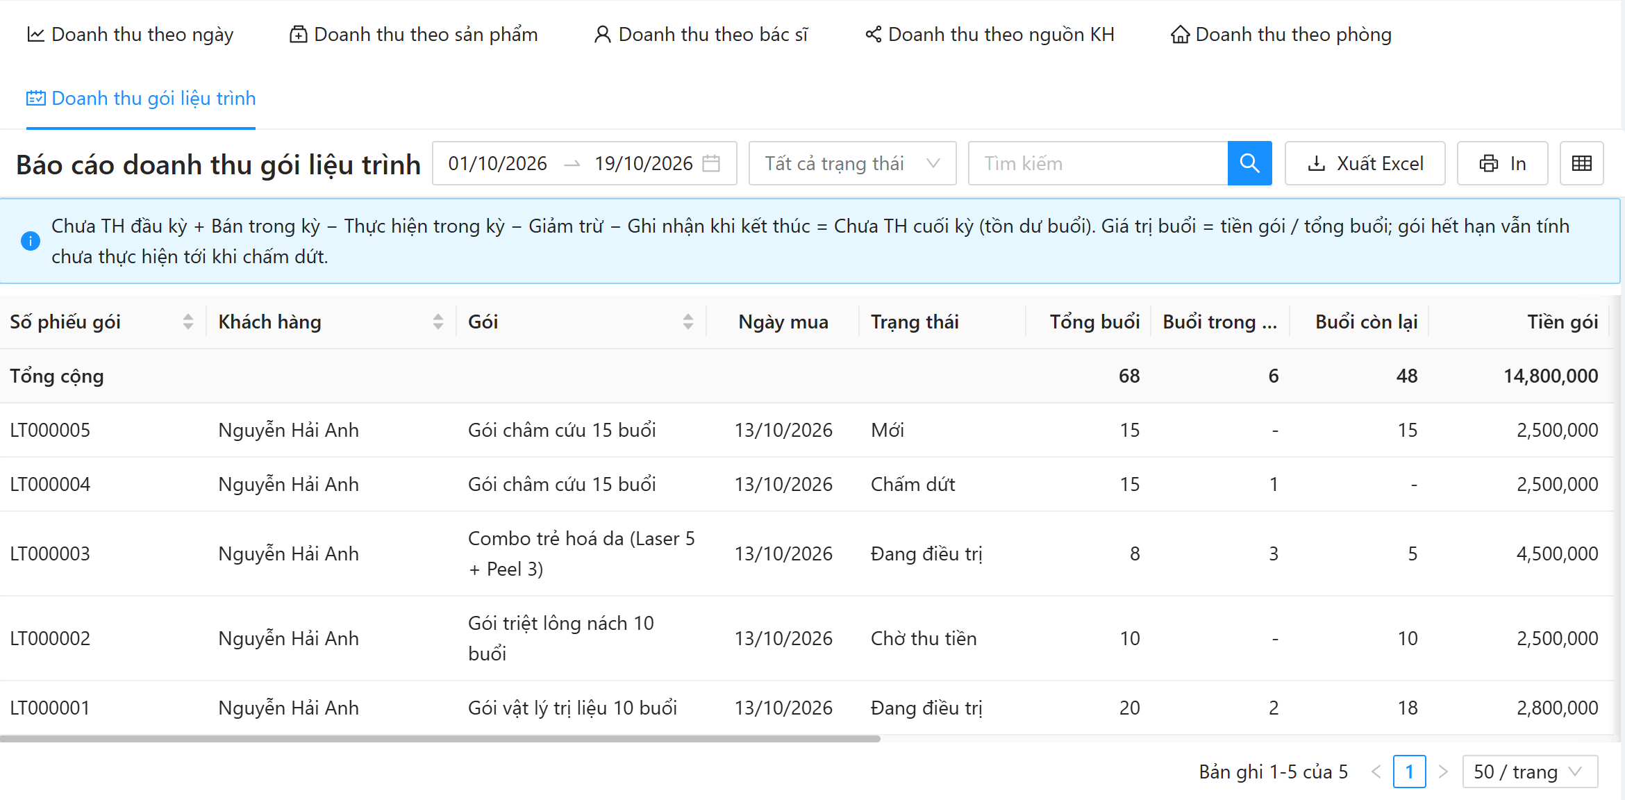Click the horizontal table scrollbar
1625x800 pixels.
coord(440,739)
